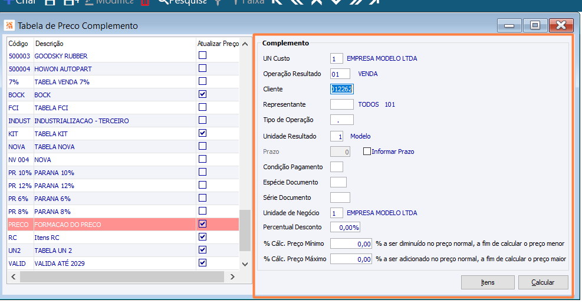Click the Unidade Resultado input field

[x=336, y=136]
